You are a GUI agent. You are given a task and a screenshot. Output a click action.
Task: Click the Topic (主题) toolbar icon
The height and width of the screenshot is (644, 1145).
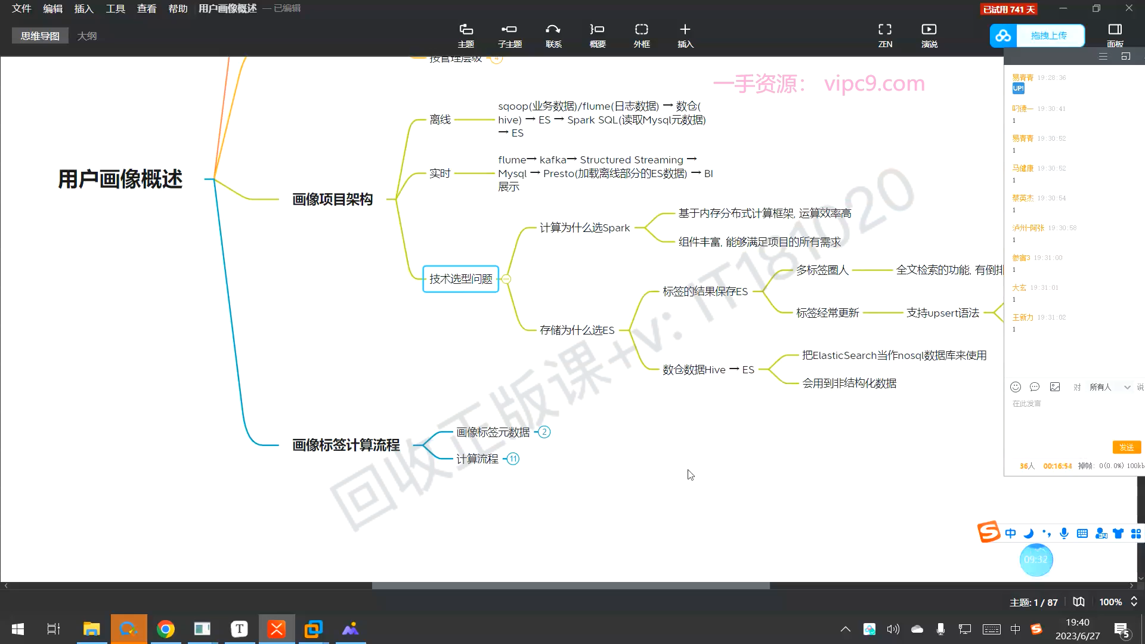click(466, 35)
